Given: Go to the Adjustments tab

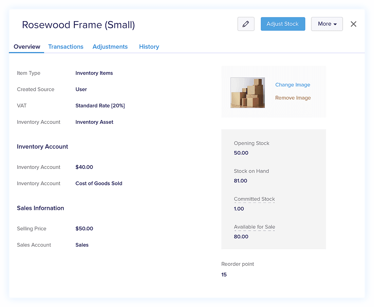Looking at the screenshot, I should (110, 47).
